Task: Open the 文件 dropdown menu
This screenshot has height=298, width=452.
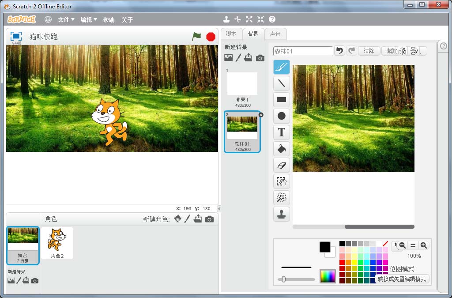Action: [x=66, y=20]
